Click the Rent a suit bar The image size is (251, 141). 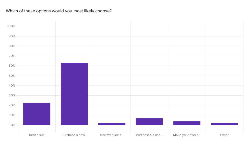[x=37, y=114]
